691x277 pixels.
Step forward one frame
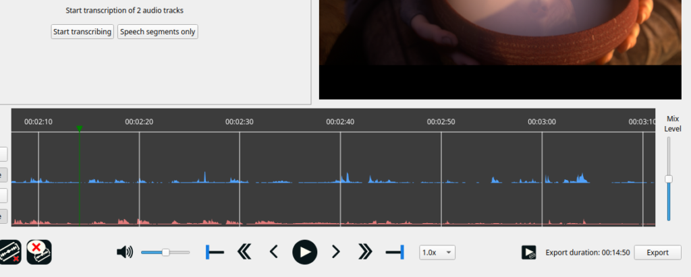click(x=335, y=252)
